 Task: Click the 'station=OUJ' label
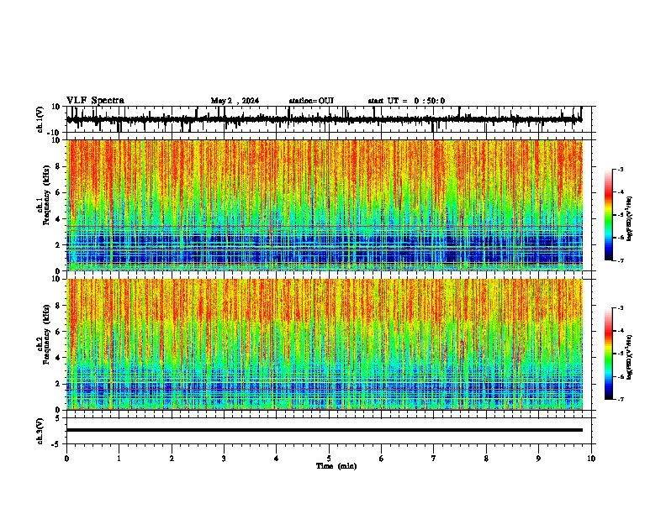coord(311,101)
